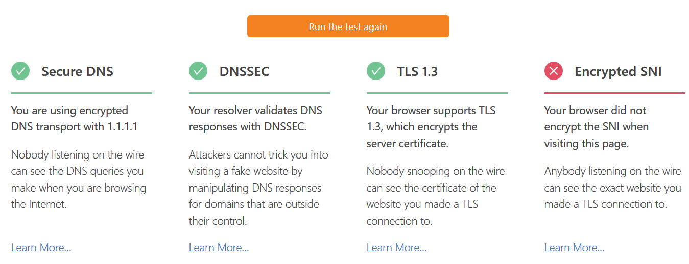
Task: Click the browser supports TLS 1.3 text
Action: point(431,127)
